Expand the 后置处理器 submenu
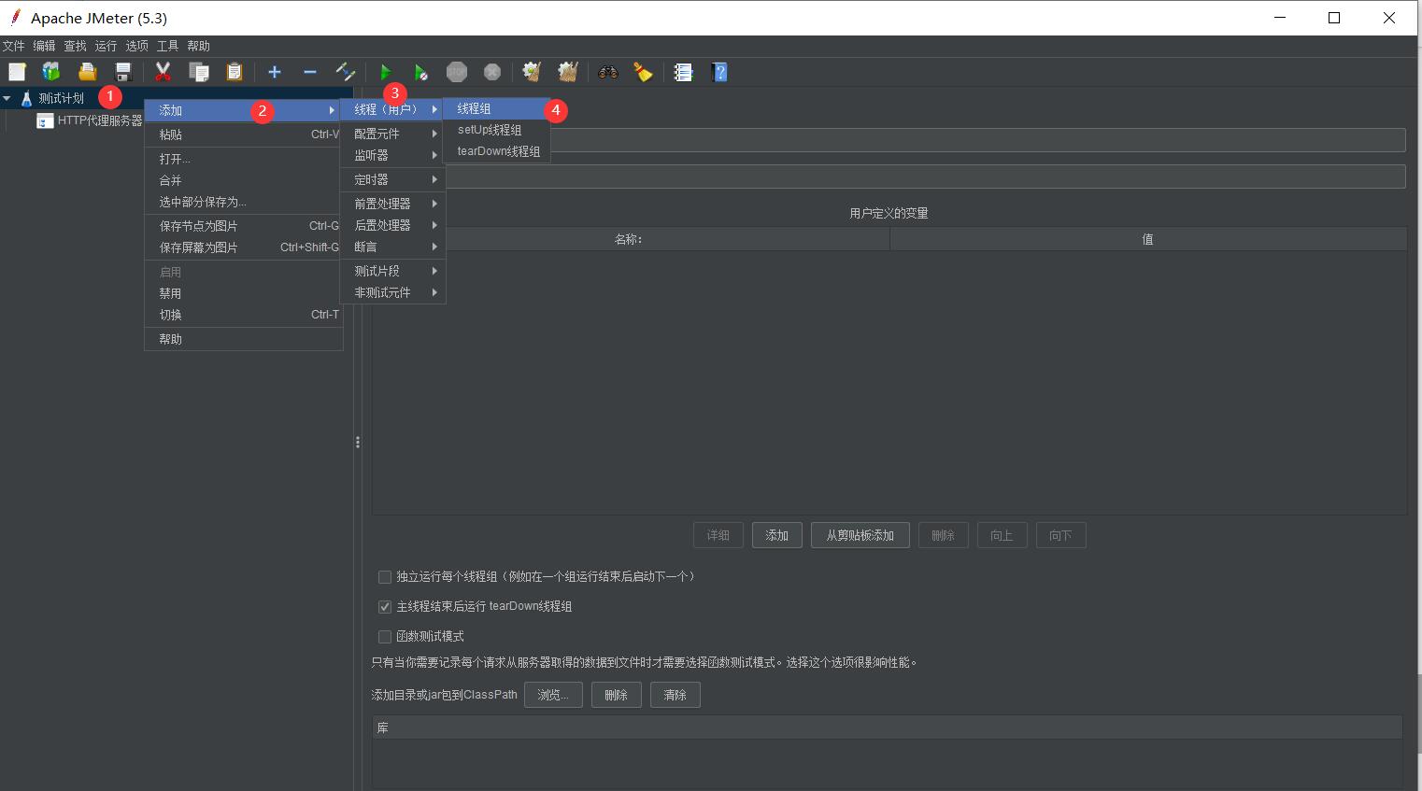 392,225
